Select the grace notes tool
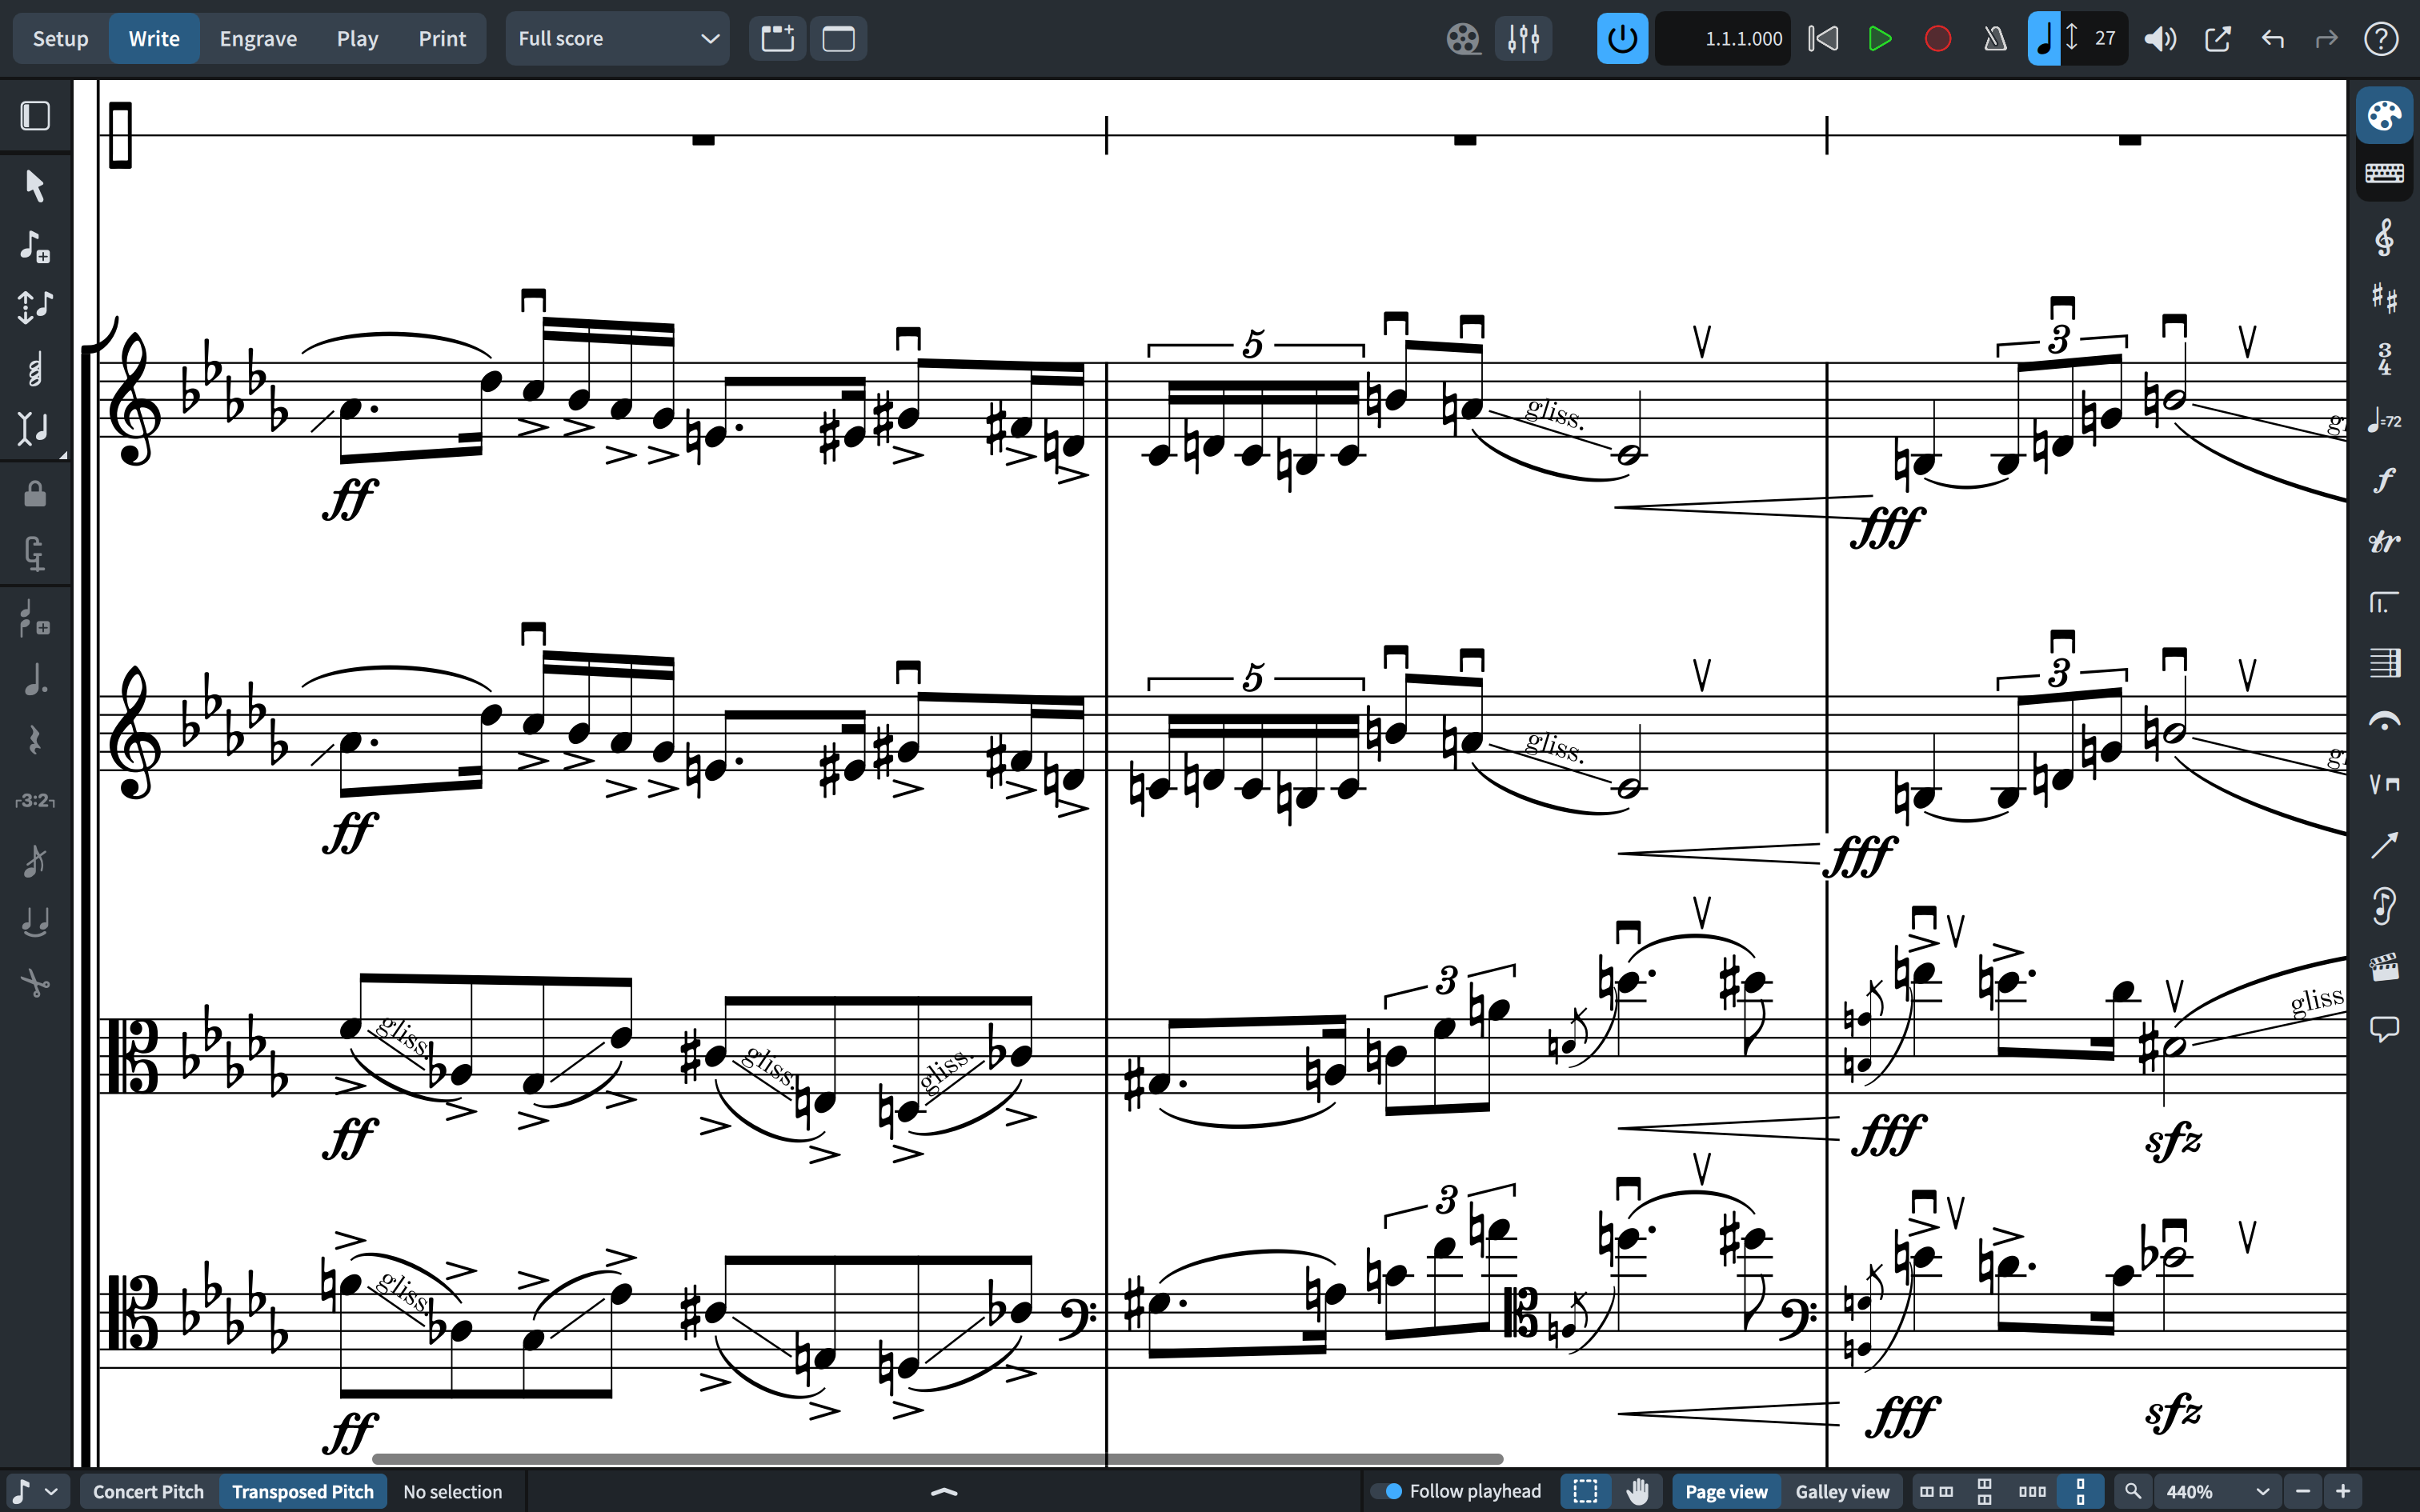Image resolution: width=2420 pixels, height=1512 pixels. [x=35, y=860]
